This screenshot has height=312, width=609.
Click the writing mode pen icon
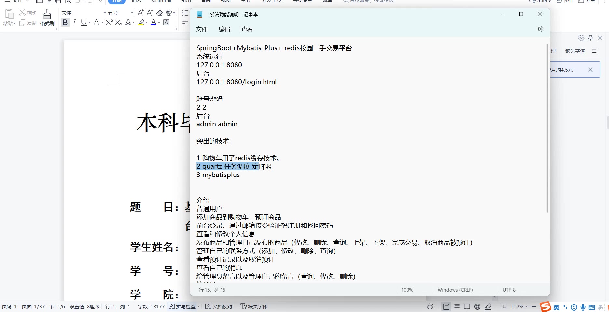488,306
